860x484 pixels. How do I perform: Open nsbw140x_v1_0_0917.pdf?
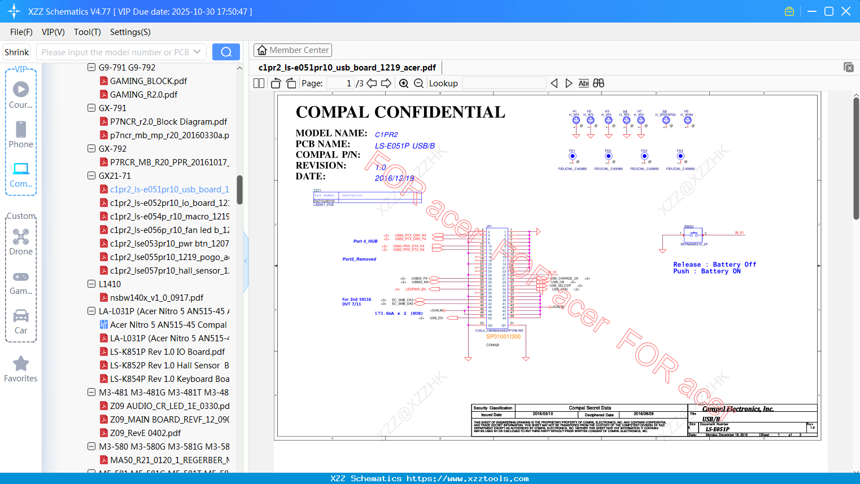[156, 297]
